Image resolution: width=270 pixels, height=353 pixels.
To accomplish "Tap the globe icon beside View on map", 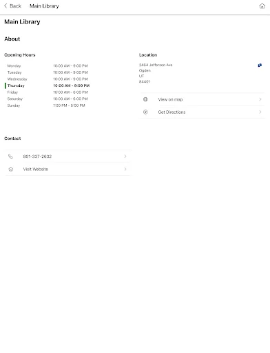I will click(x=145, y=99).
